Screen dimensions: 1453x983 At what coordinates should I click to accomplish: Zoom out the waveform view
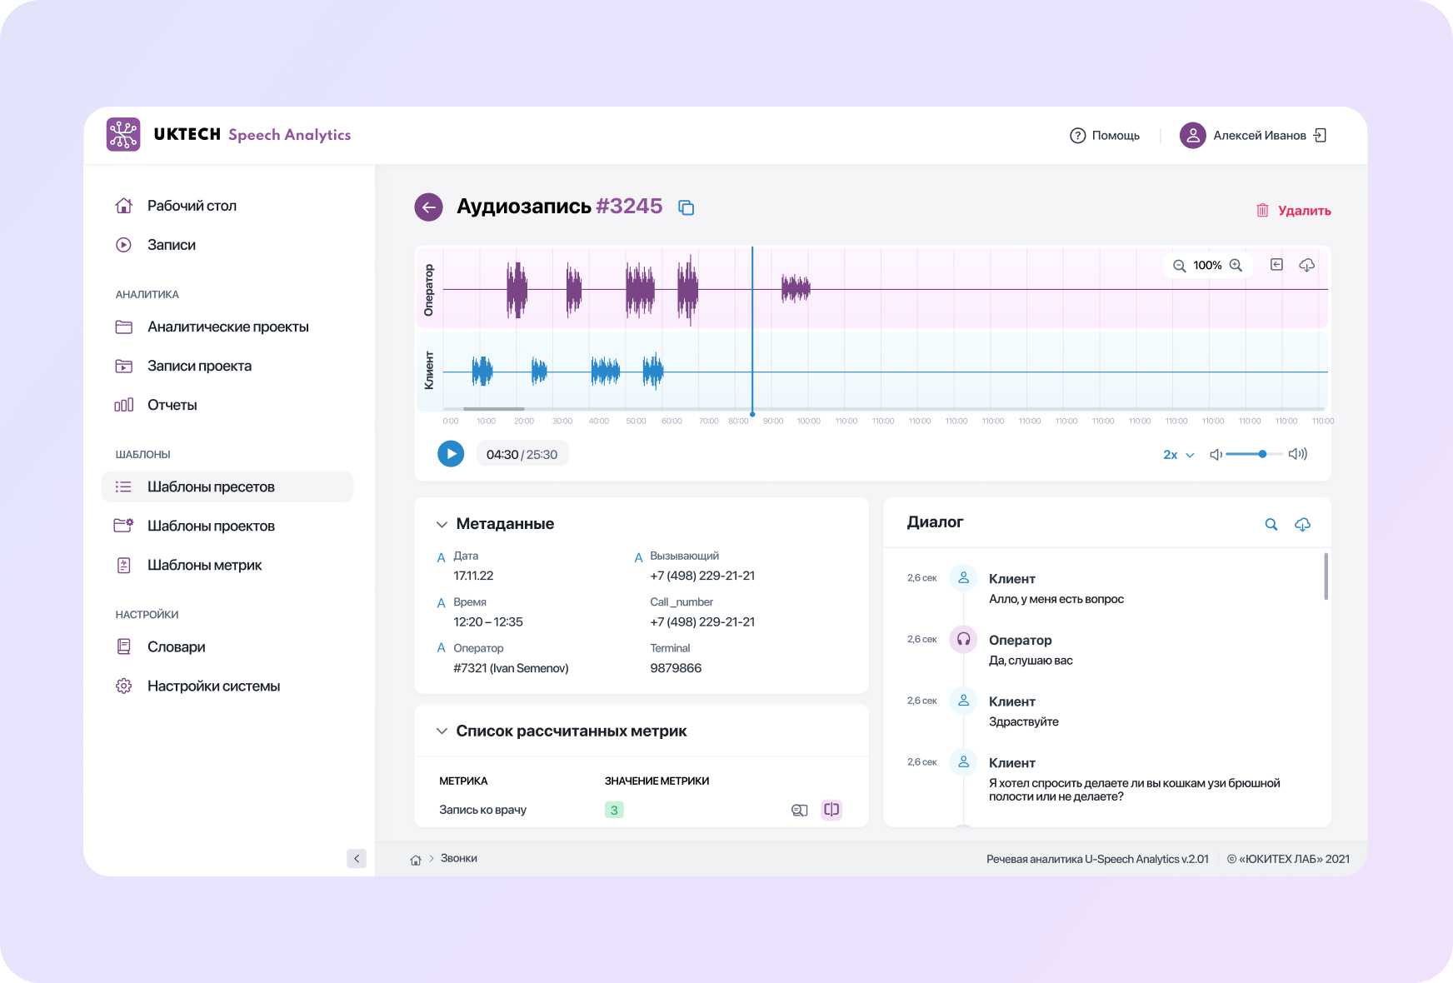coord(1179,266)
